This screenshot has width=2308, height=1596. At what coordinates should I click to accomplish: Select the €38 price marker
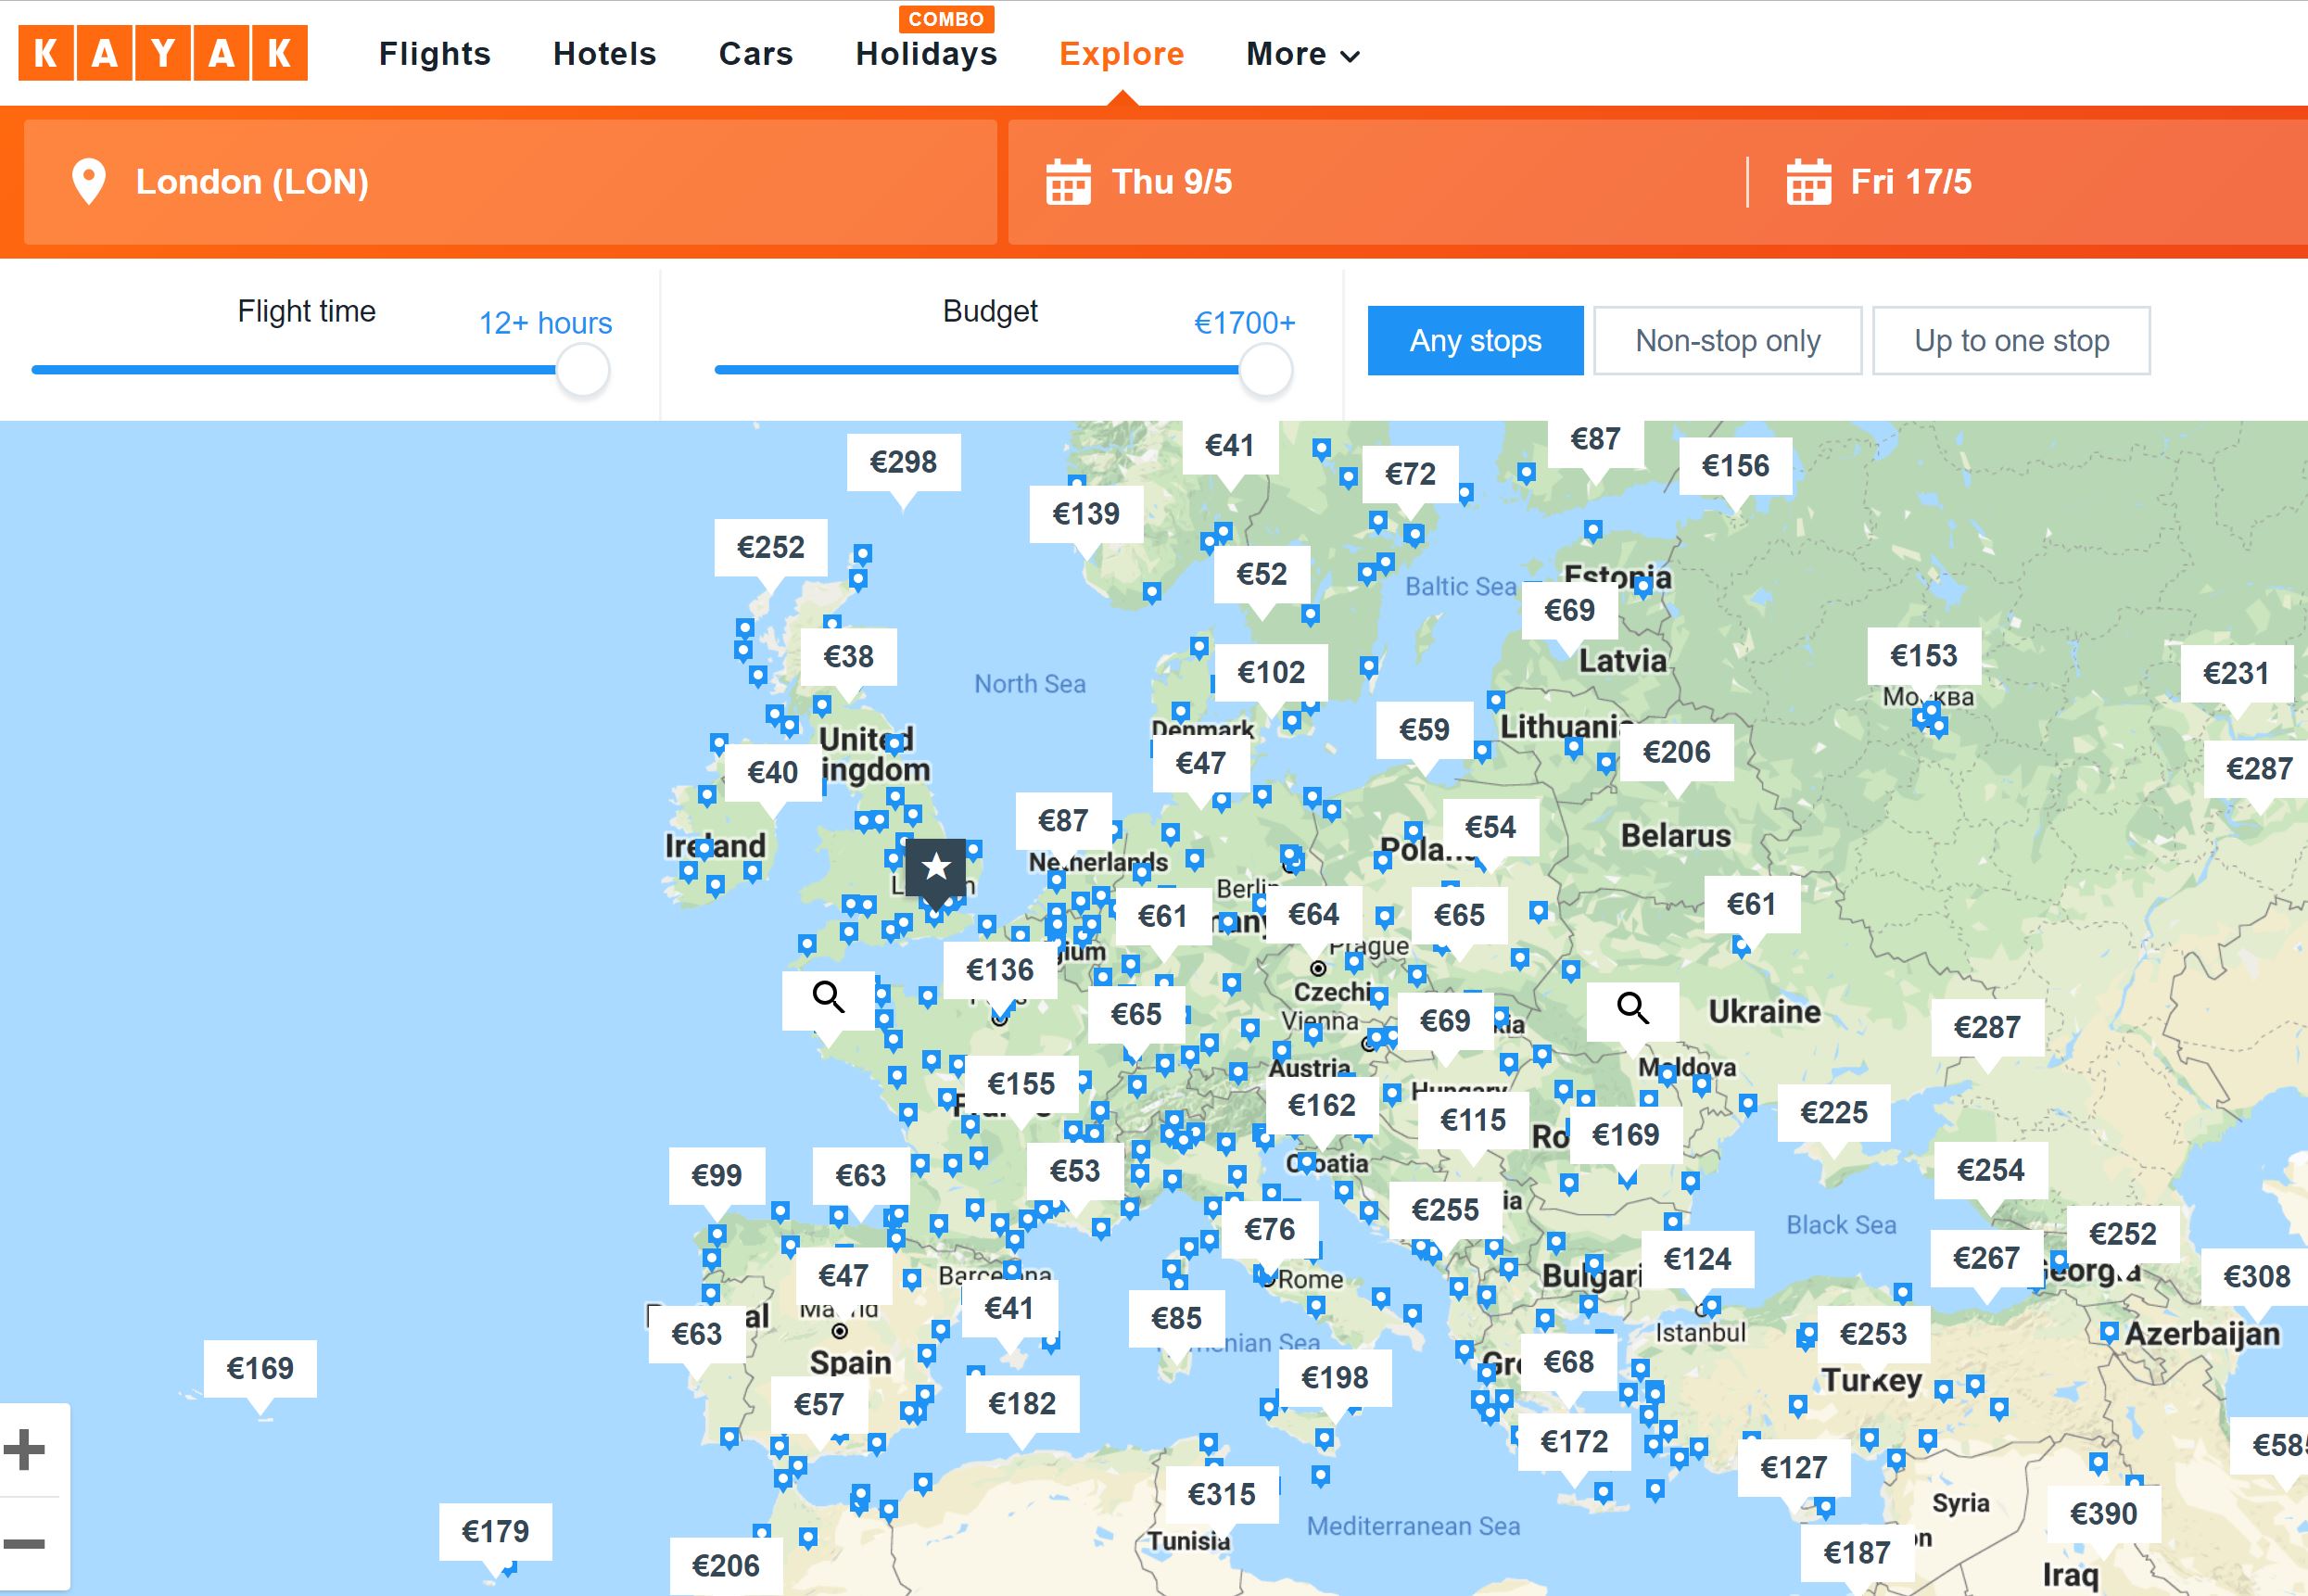[849, 656]
